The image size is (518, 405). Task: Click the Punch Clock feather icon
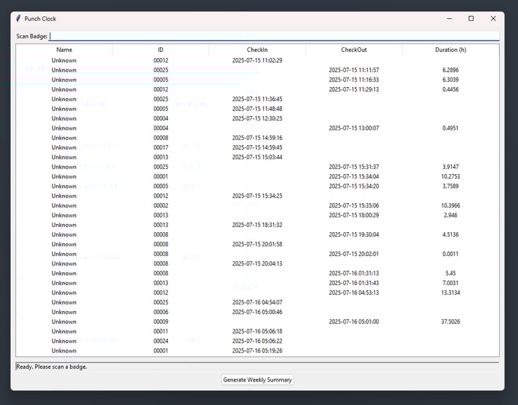(x=18, y=18)
